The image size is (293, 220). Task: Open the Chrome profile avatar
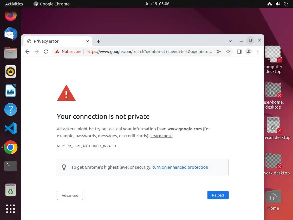point(249,52)
